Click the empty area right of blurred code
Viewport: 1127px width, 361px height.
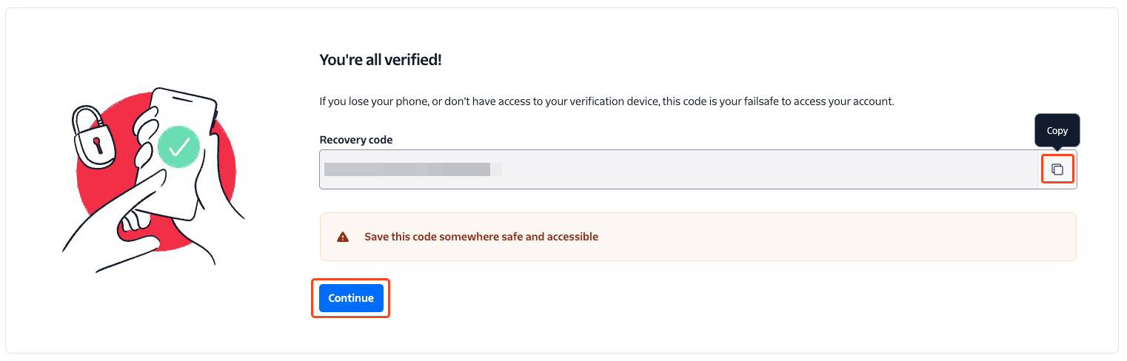(x=770, y=169)
